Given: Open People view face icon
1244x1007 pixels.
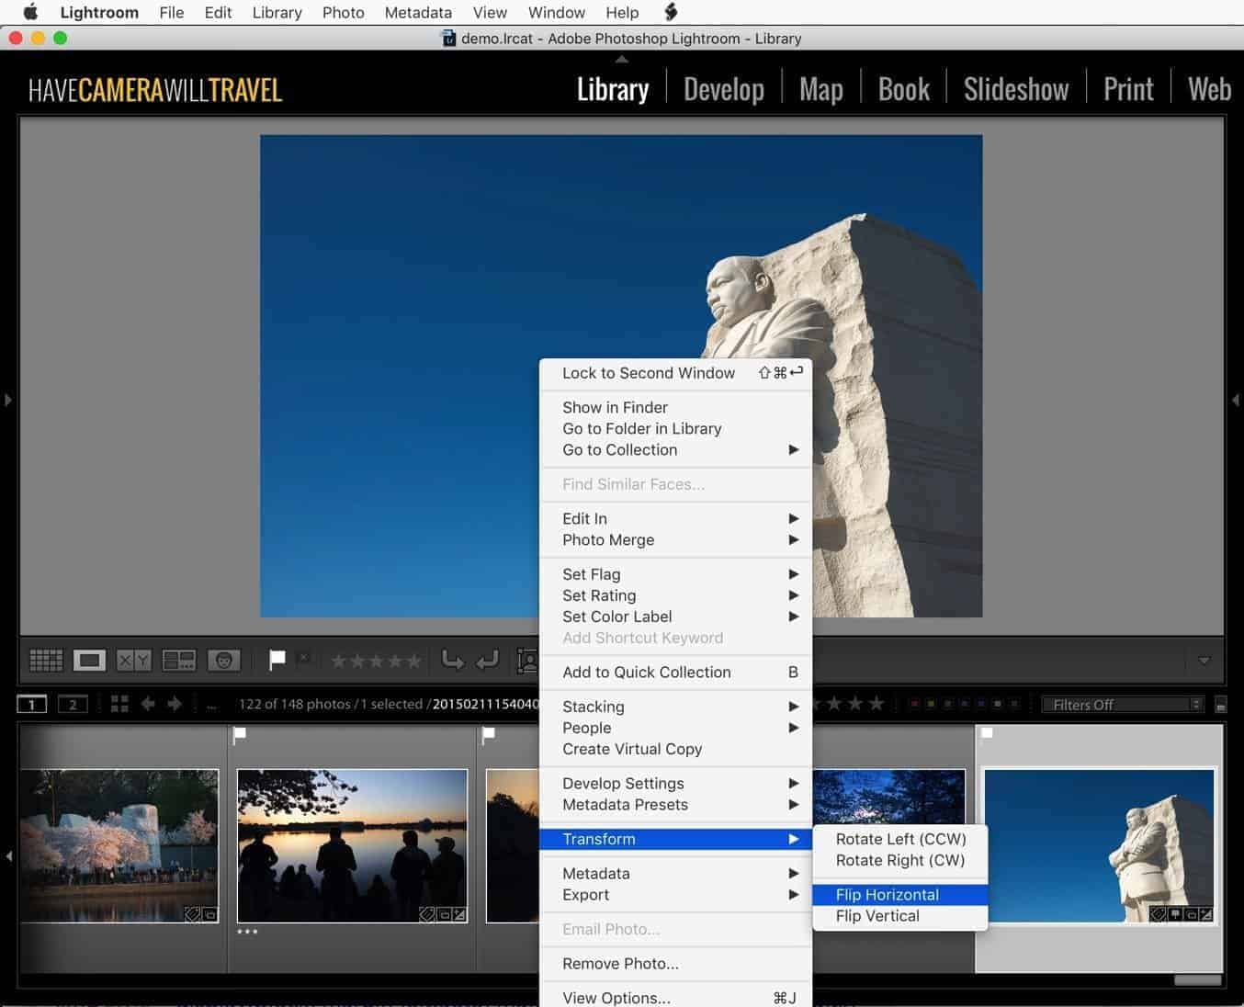Looking at the screenshot, I should [x=223, y=660].
